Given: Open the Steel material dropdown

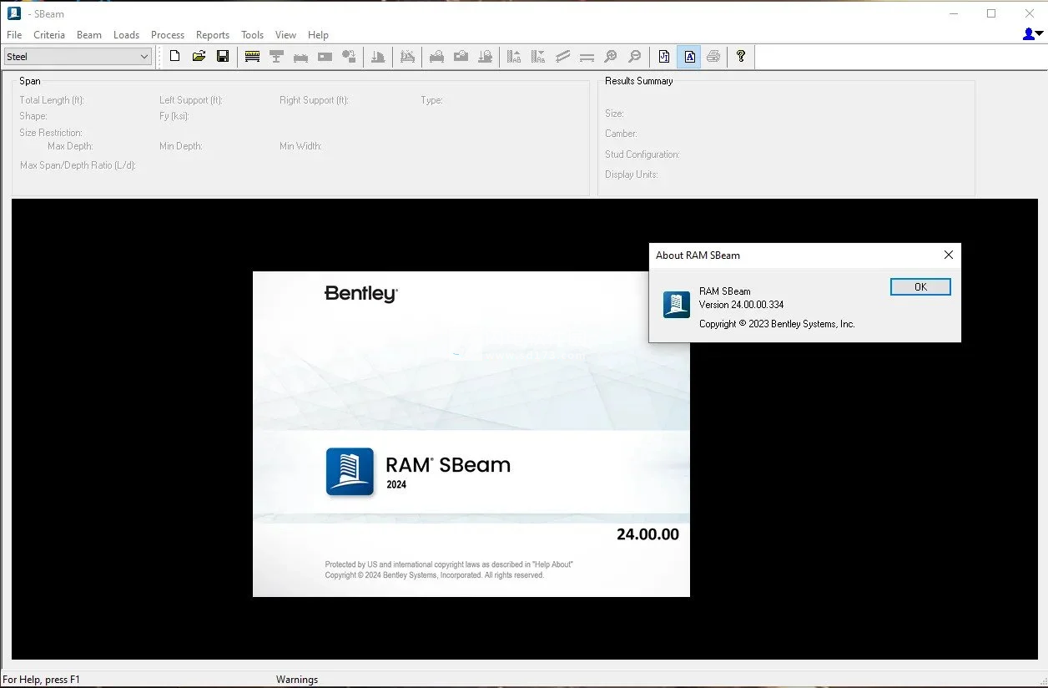Looking at the screenshot, I should 78,57.
